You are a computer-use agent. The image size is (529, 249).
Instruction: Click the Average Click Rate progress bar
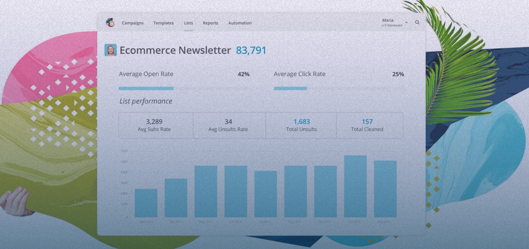pos(291,88)
